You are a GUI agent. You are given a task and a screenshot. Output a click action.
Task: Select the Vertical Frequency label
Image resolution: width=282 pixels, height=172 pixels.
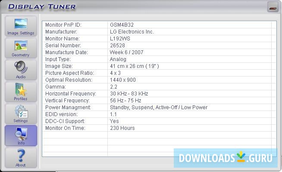pos(67,101)
